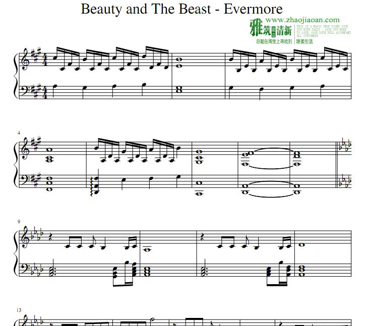This screenshot has height=326, width=367.
Task: Click the bass clef of the measure 9 system
Action: (x=25, y=269)
